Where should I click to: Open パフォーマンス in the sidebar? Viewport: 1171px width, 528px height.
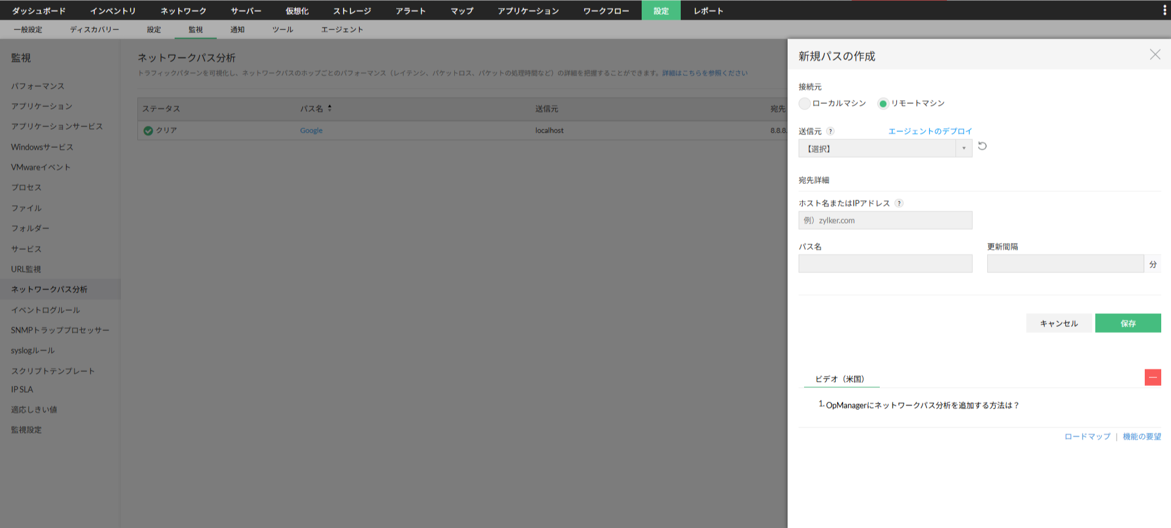(x=38, y=86)
